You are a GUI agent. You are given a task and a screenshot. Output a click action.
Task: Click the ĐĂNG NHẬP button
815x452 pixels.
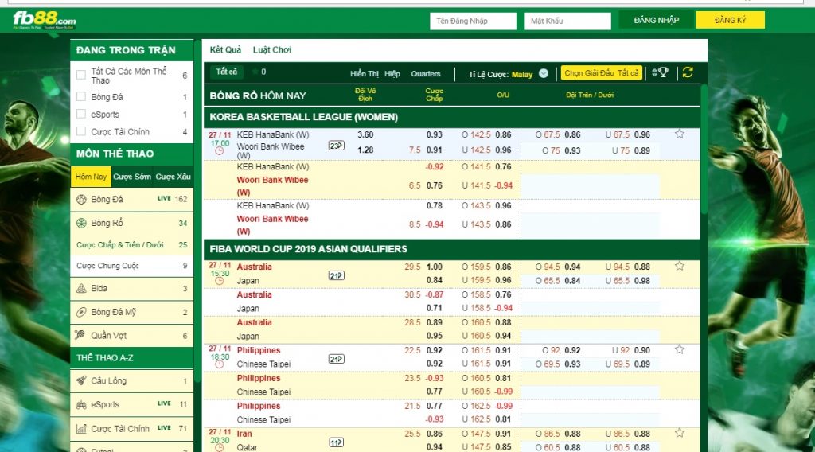(x=657, y=20)
